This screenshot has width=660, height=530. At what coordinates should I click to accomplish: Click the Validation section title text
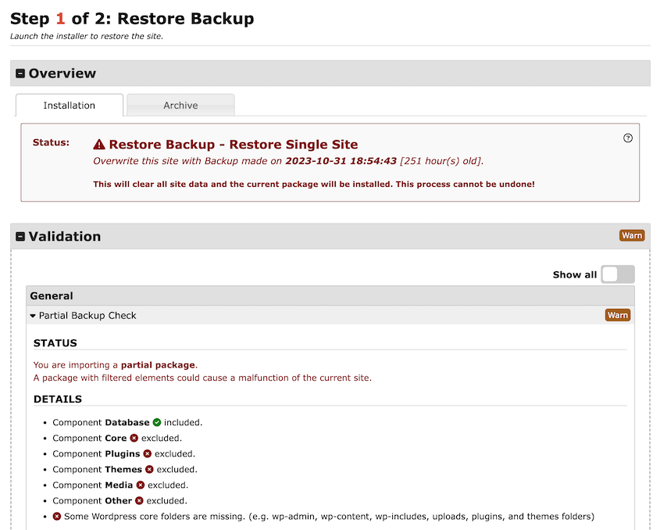[65, 236]
